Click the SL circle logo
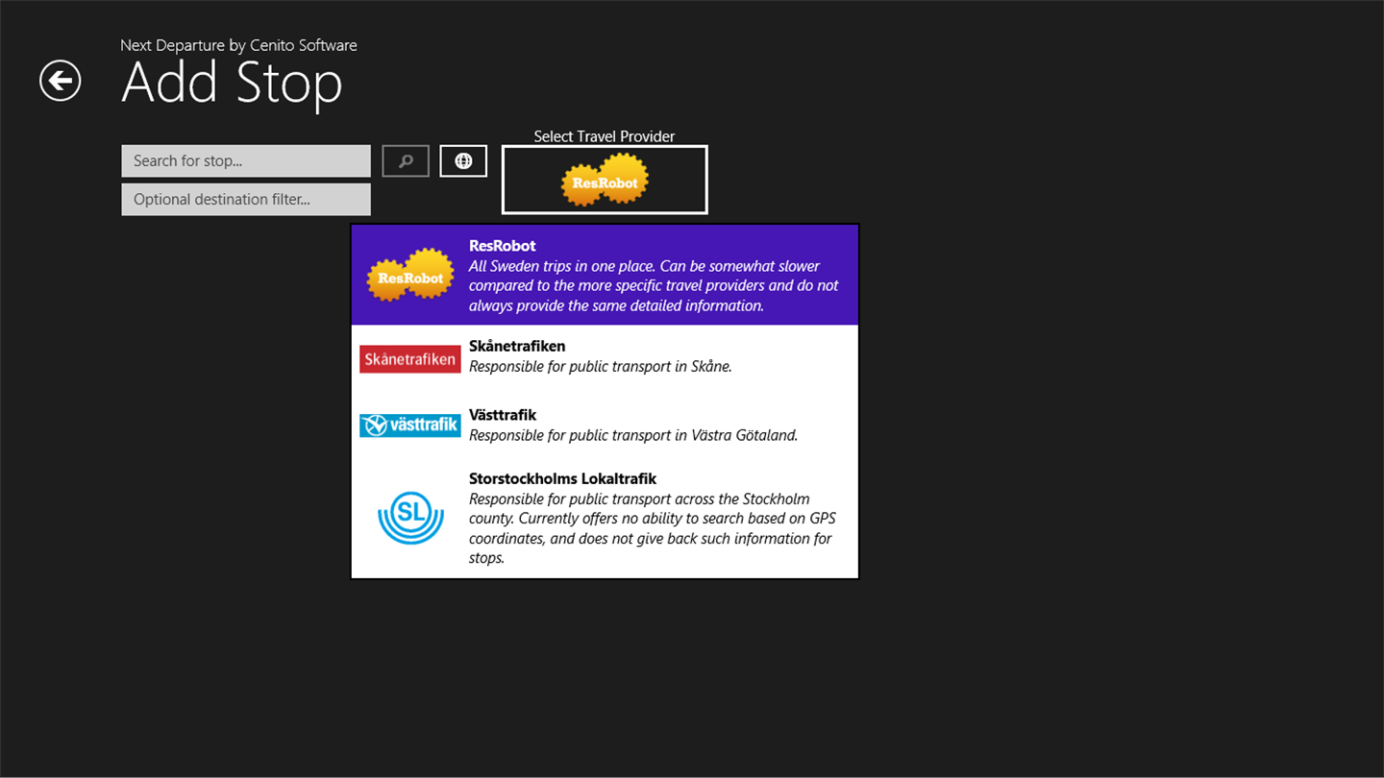 point(410,518)
